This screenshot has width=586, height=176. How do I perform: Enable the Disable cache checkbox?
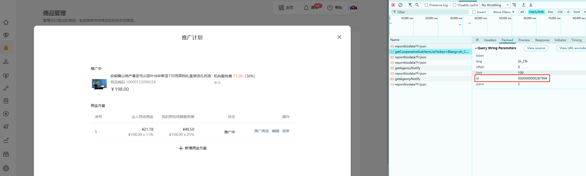[455, 5]
